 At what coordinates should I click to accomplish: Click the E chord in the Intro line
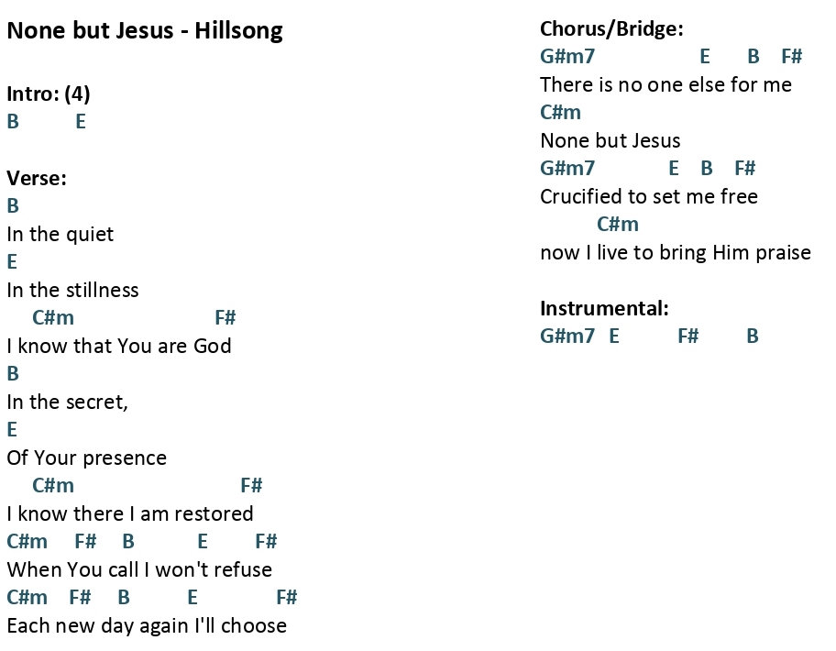pyautogui.click(x=81, y=122)
